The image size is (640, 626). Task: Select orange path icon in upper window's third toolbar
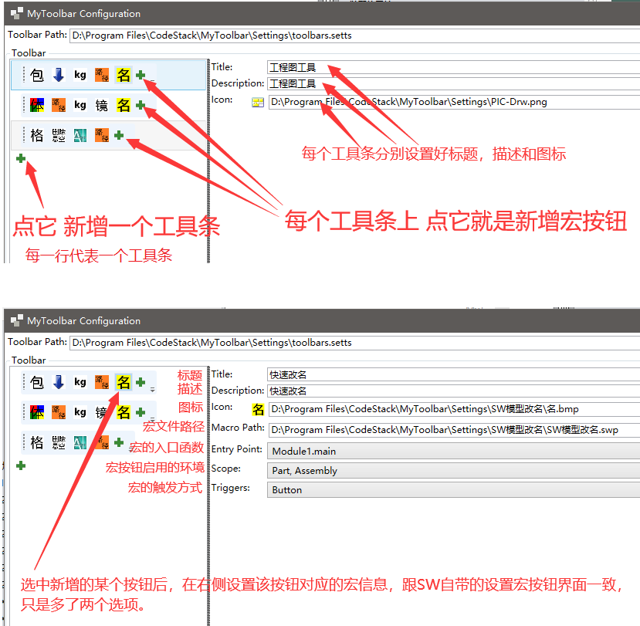pos(102,135)
